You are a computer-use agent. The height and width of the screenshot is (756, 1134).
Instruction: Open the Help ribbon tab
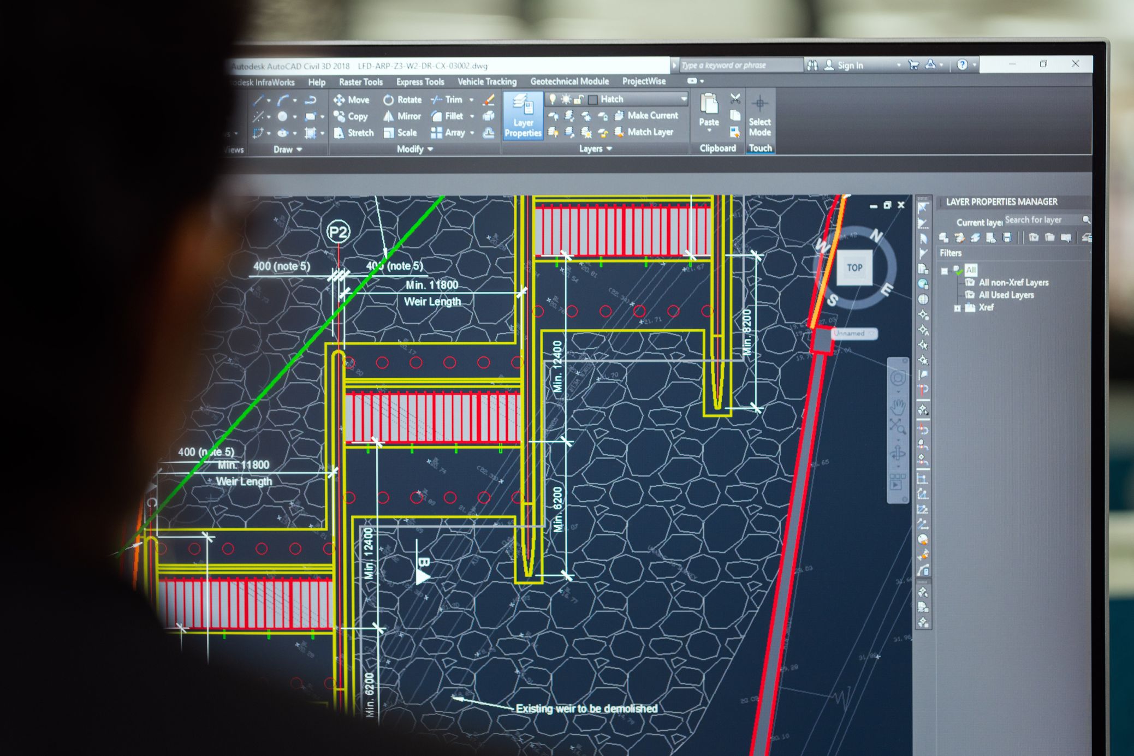click(x=317, y=82)
